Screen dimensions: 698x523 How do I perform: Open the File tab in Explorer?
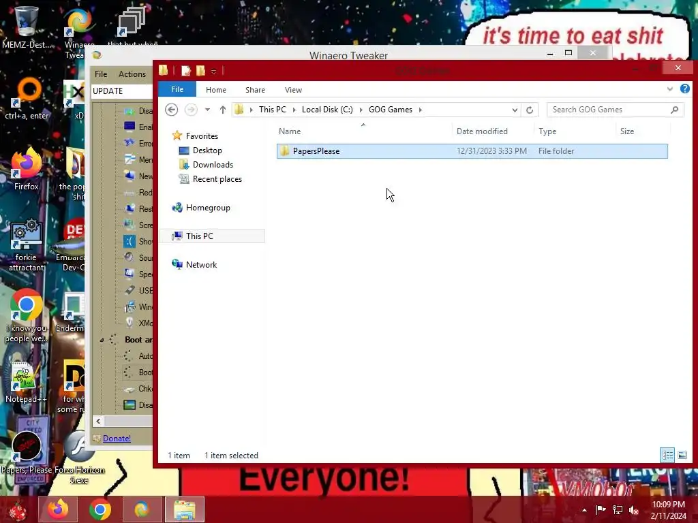(x=177, y=89)
